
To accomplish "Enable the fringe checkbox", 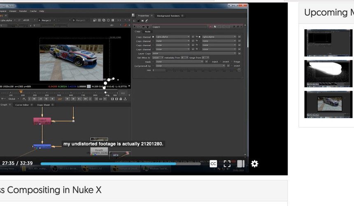I will click(232, 62).
